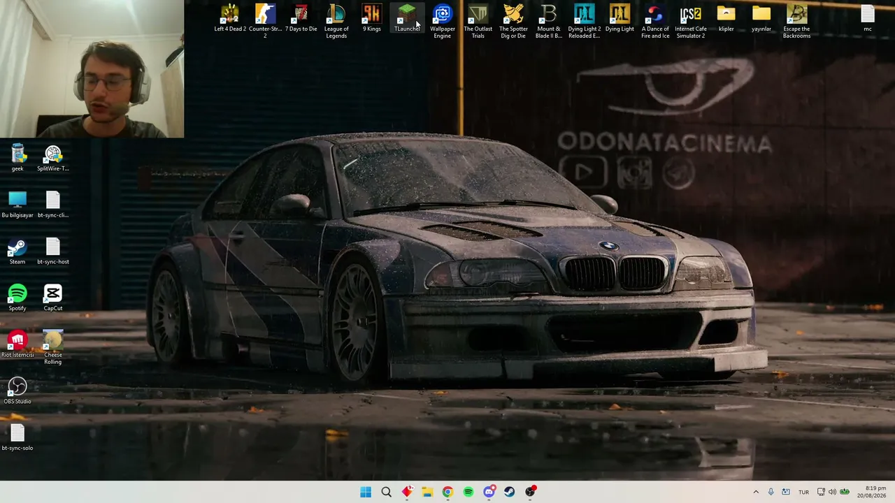This screenshot has height=503, width=895.
Task: Expand the hidden system tray icons
Action: click(756, 492)
